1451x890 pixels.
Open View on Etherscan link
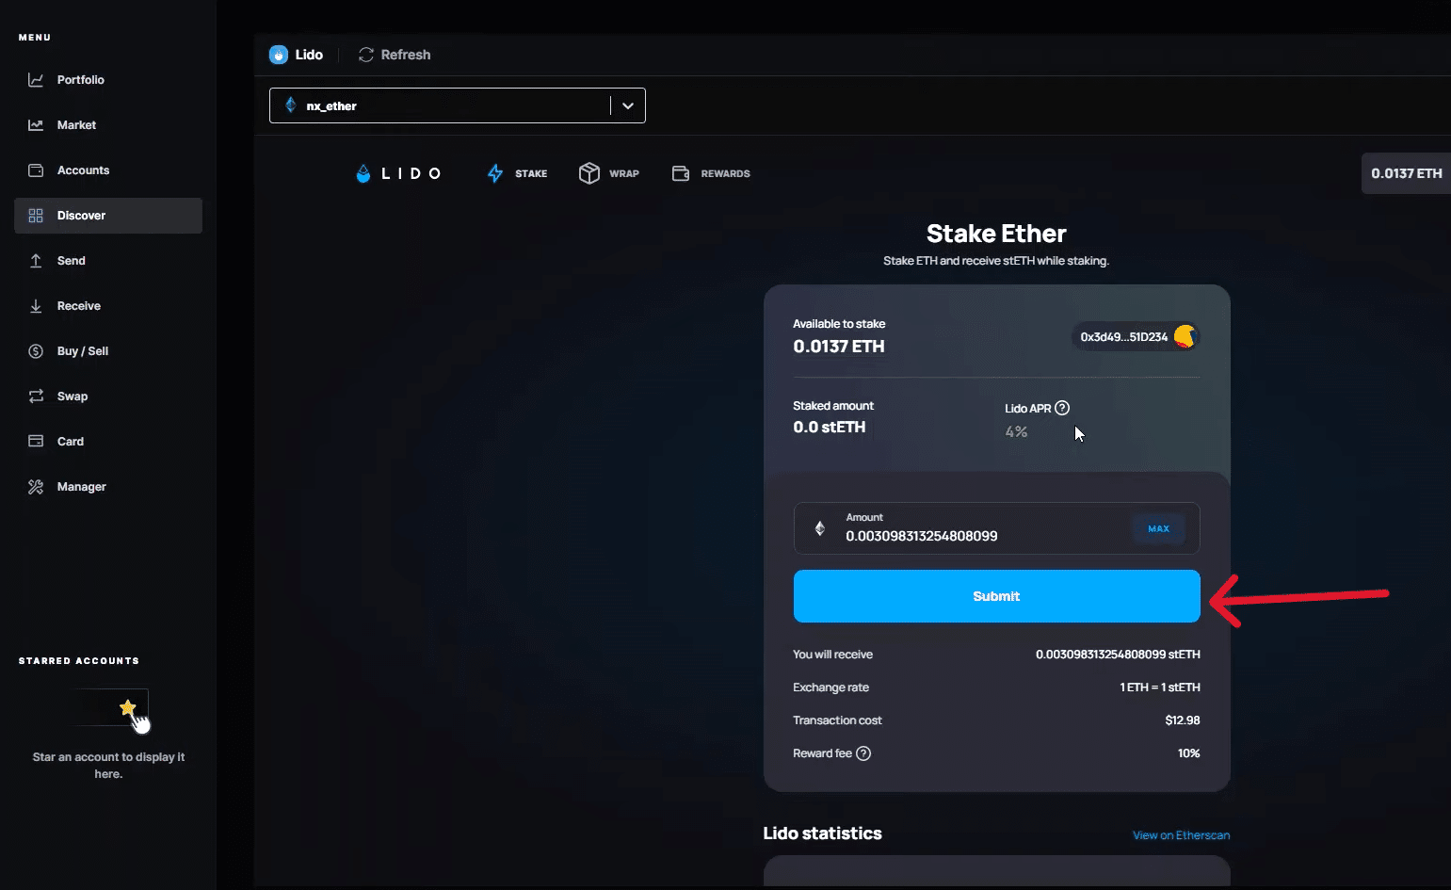(1181, 835)
